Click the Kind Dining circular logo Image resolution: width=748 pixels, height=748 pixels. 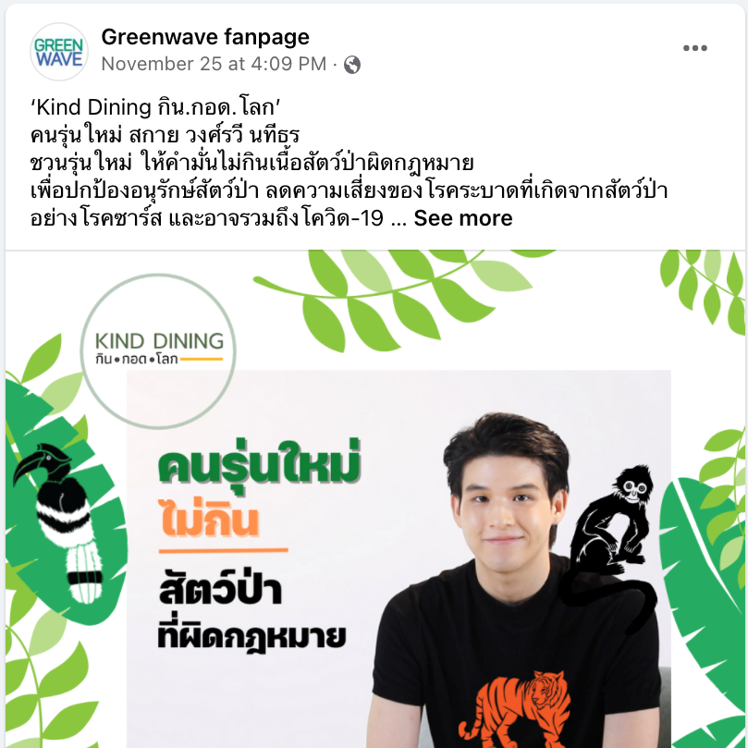coord(158,351)
